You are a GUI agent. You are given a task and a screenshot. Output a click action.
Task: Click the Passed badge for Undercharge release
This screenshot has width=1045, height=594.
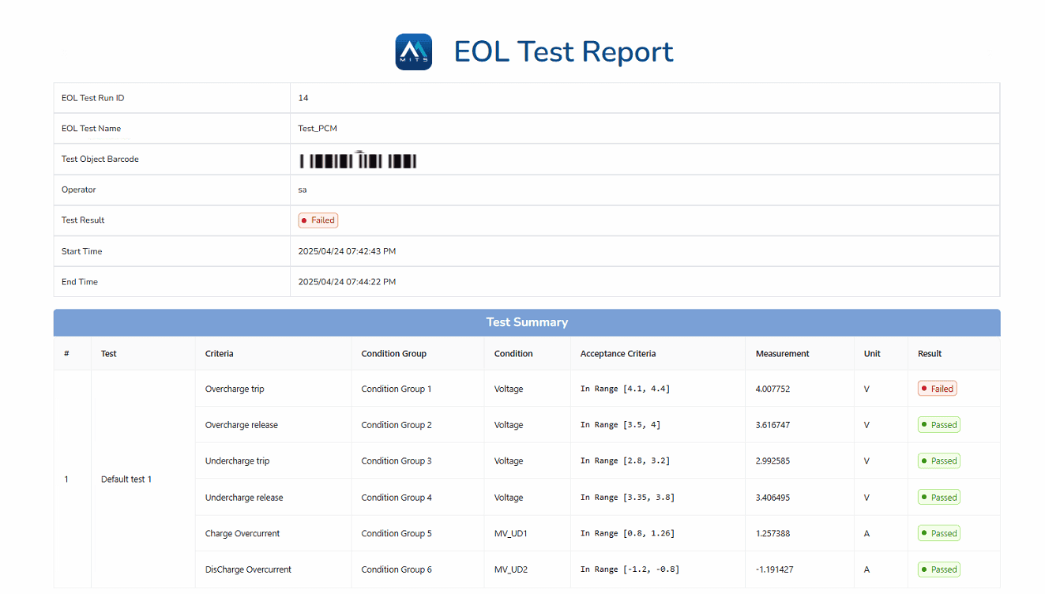pos(938,498)
